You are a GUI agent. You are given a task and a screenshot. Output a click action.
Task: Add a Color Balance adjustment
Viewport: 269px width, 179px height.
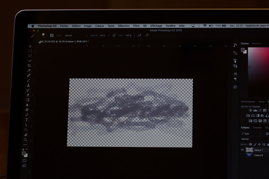pos(253,116)
